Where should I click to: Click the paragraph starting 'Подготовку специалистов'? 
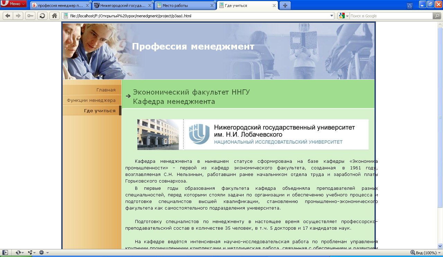(251, 225)
